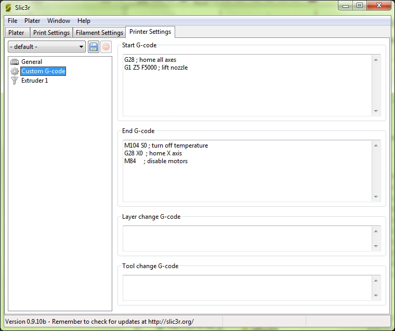Click the 'G28 X0 ; home X axis' line
395x331 pixels.
tap(153, 153)
